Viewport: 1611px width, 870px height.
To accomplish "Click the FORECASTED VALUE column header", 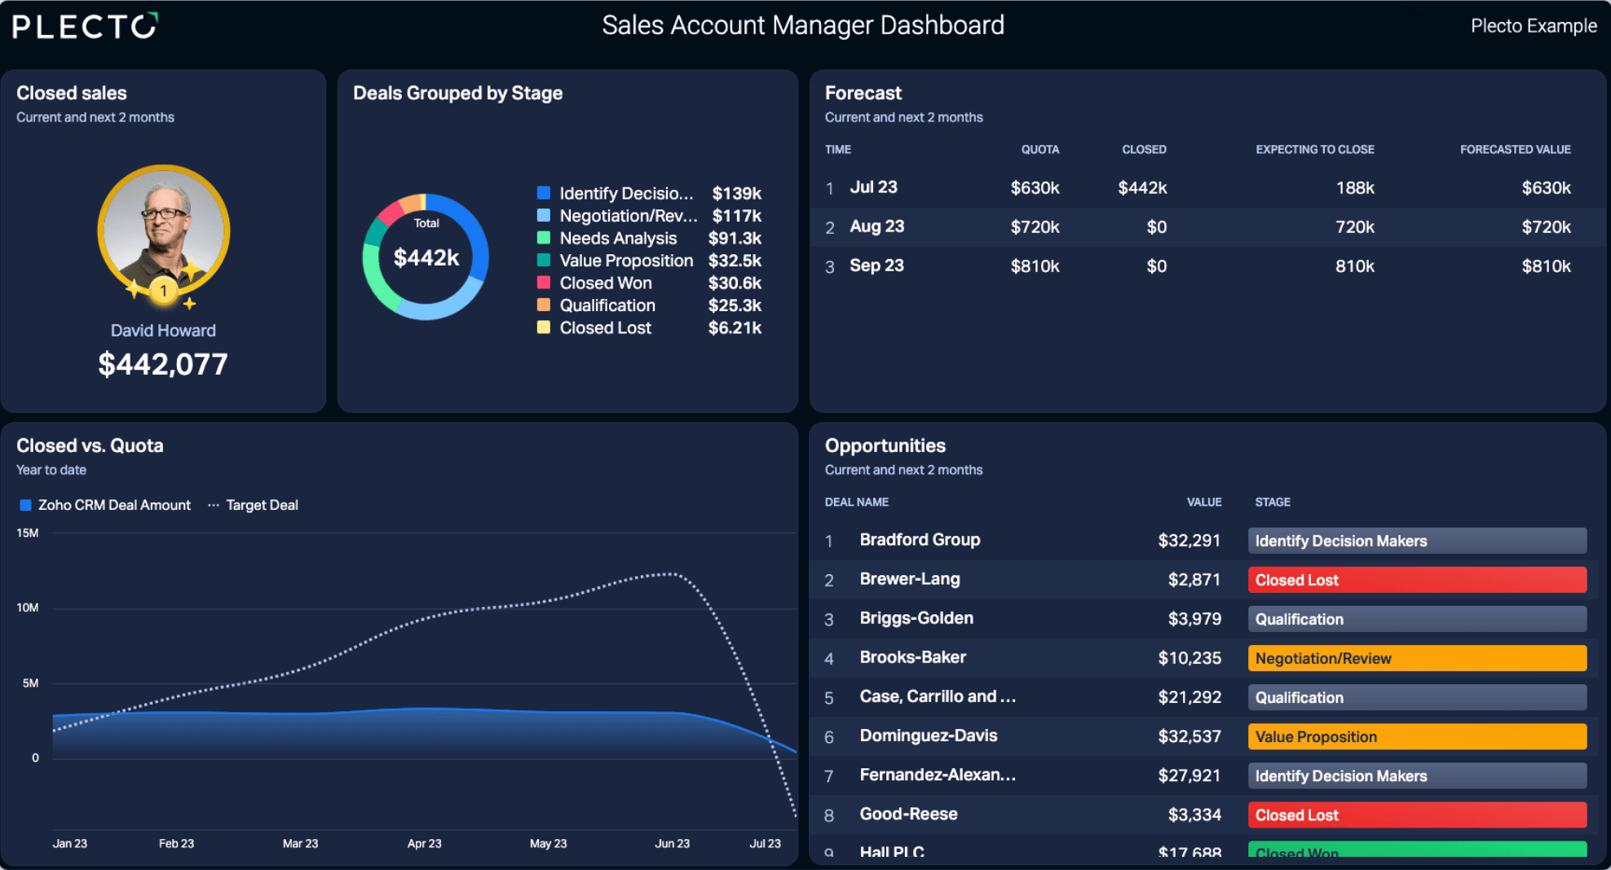I will coord(1515,149).
